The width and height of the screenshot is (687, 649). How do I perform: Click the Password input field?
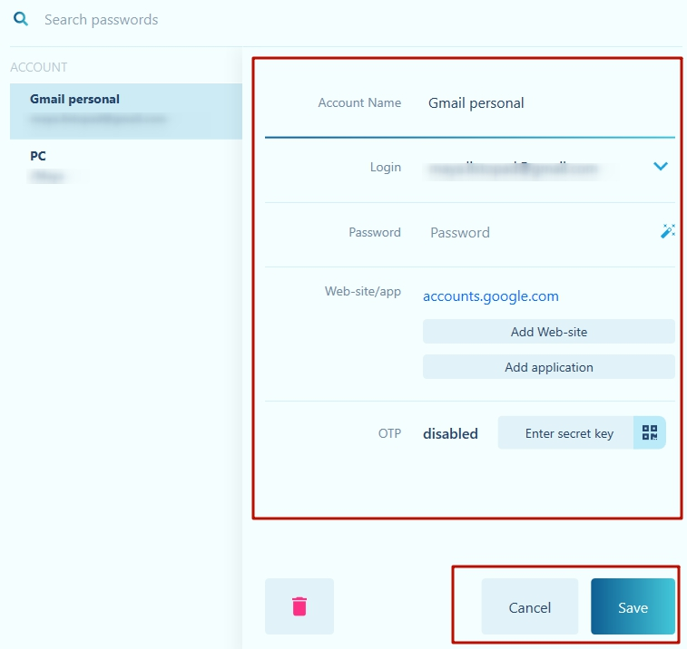coord(535,233)
